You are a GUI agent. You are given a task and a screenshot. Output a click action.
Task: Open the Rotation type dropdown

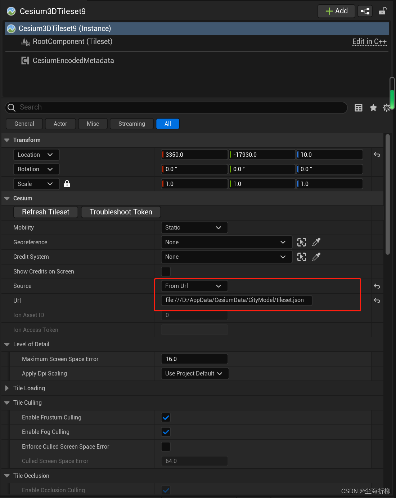[36, 169]
